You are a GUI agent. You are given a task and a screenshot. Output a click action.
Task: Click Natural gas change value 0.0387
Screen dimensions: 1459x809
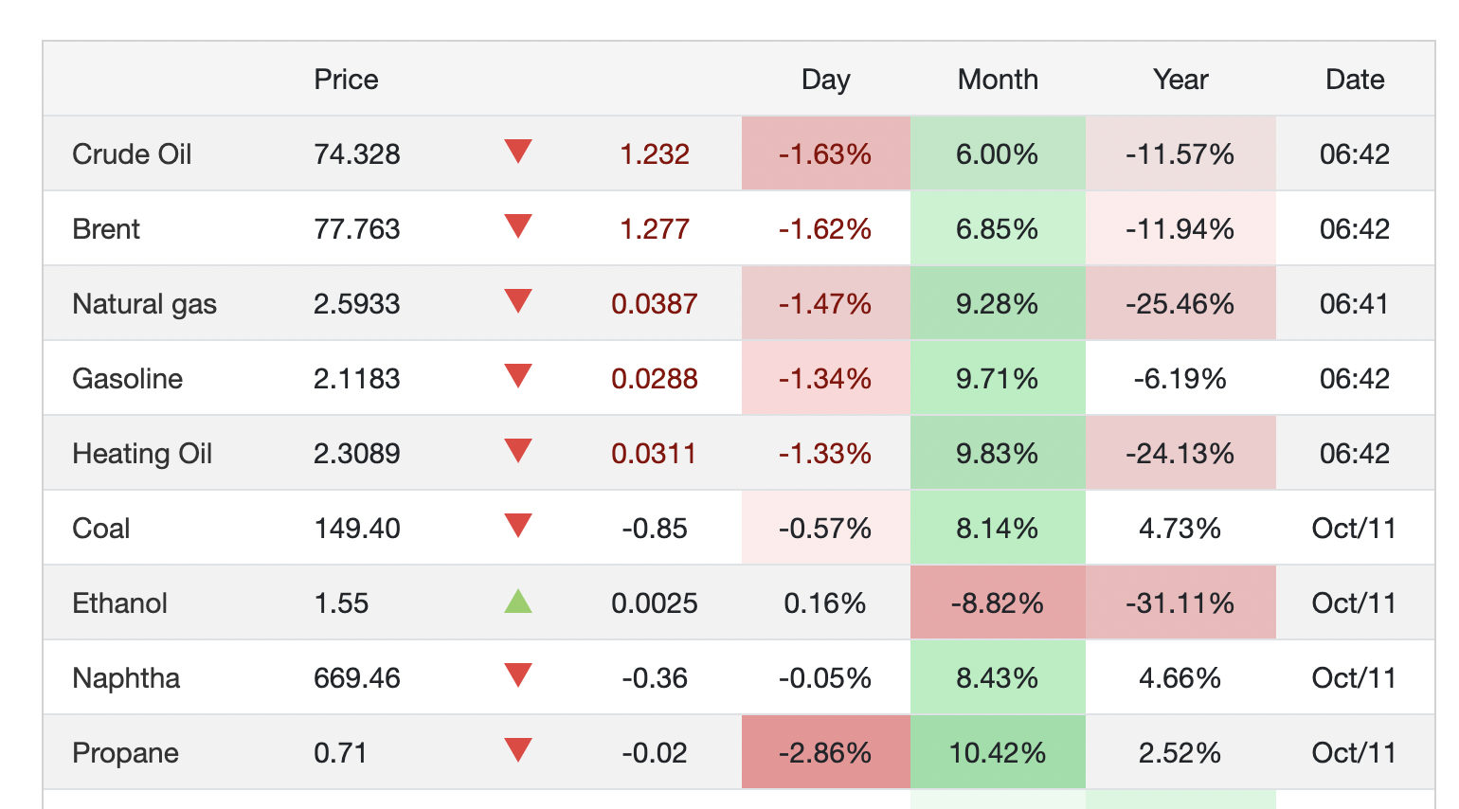(x=655, y=303)
